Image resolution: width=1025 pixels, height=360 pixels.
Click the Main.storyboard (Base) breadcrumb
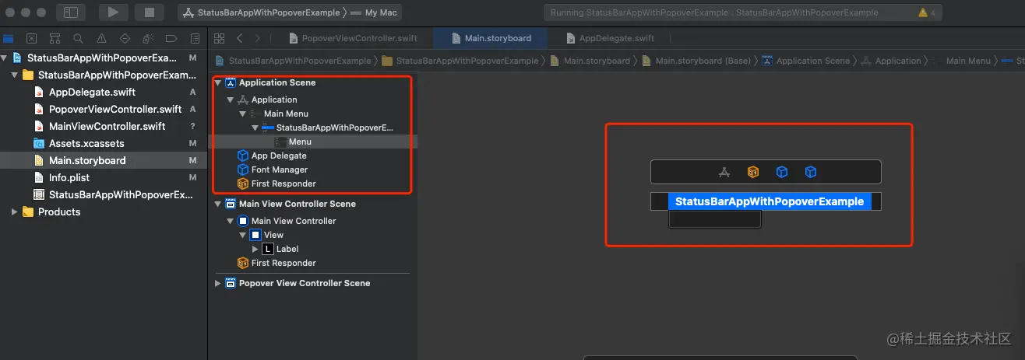tap(697, 61)
